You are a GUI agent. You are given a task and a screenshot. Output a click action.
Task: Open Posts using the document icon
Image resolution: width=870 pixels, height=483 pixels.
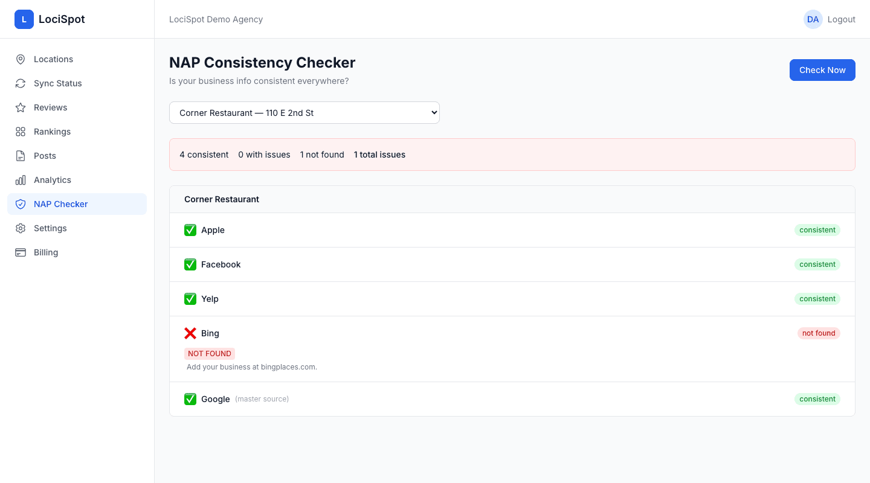click(x=20, y=156)
